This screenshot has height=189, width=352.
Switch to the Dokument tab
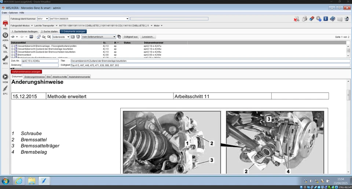[17, 77]
